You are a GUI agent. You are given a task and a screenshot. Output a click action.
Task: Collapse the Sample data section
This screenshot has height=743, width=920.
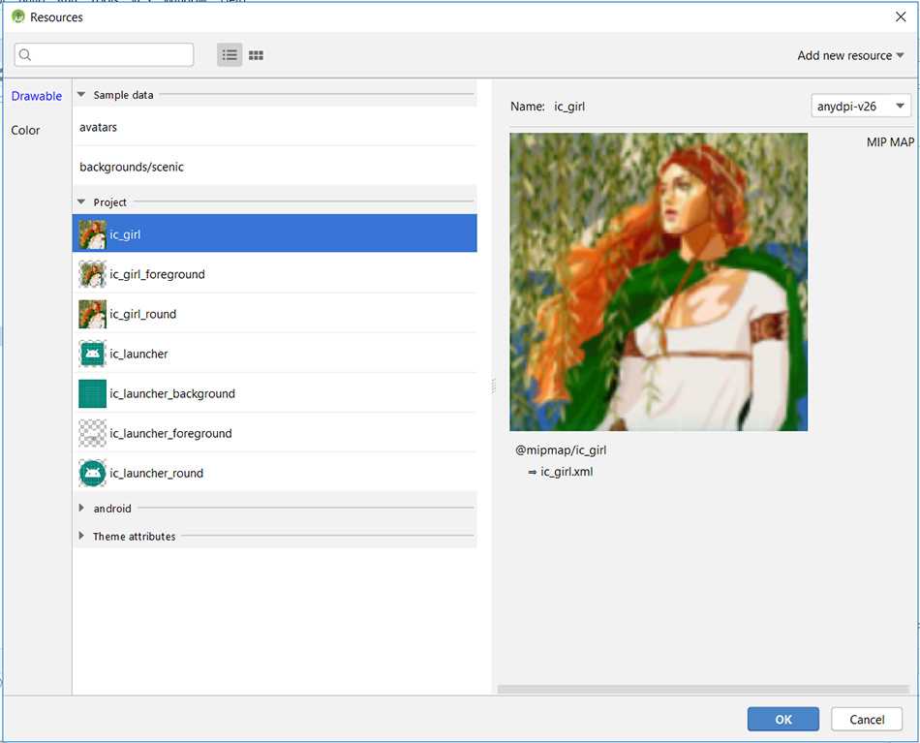tap(81, 95)
